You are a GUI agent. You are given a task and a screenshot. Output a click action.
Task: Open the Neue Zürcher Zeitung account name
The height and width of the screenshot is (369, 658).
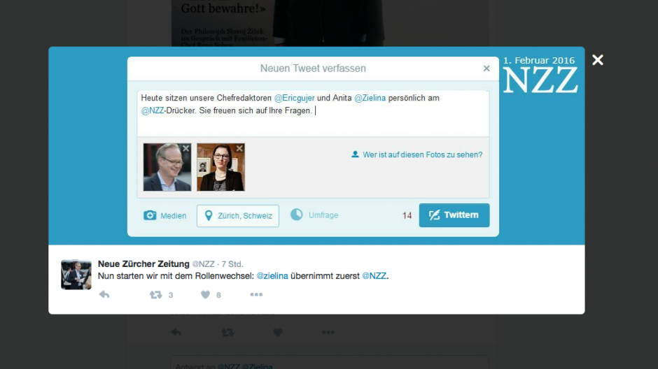pyautogui.click(x=143, y=264)
